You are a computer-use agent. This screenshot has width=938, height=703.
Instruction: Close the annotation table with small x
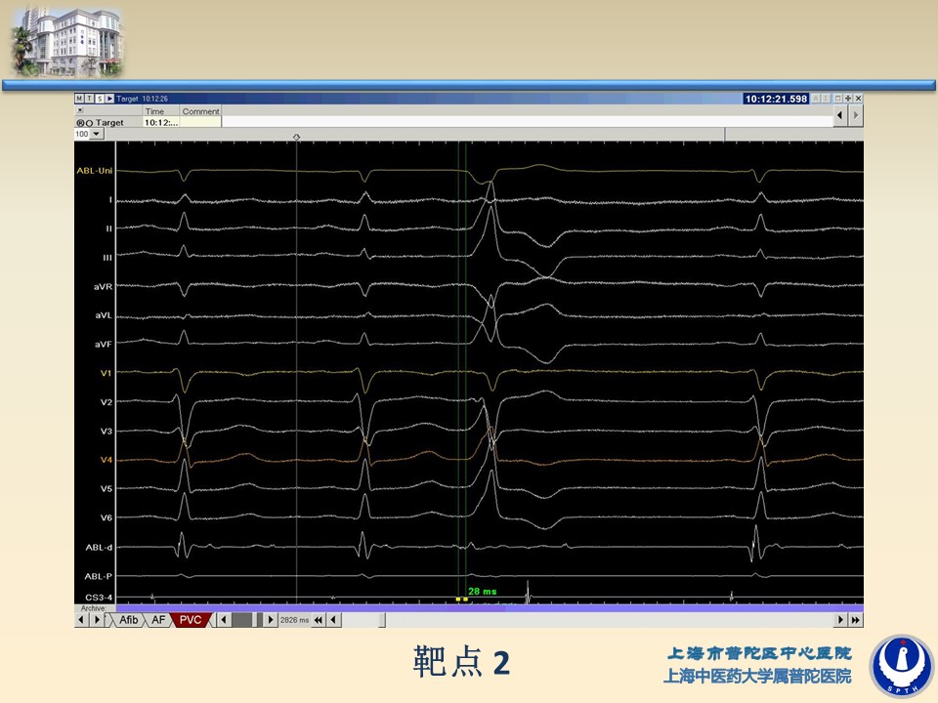click(80, 110)
